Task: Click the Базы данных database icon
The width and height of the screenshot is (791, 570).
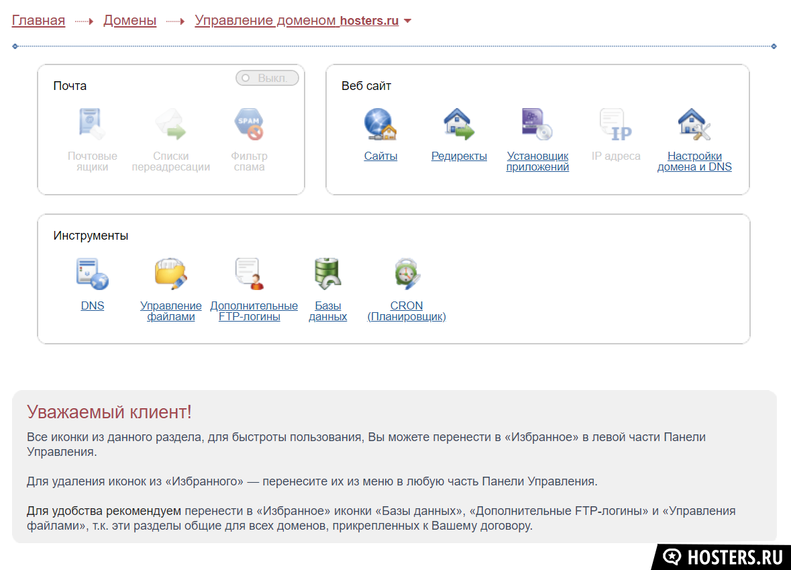Action: (x=327, y=274)
